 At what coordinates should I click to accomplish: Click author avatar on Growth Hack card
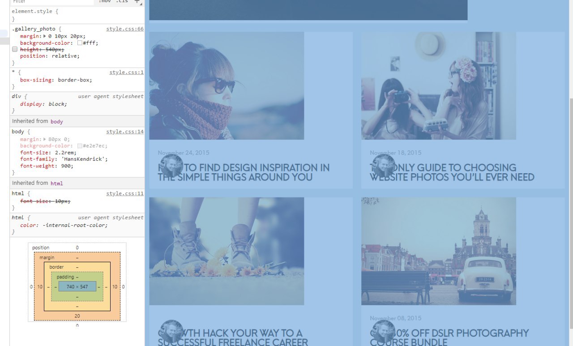[171, 332]
